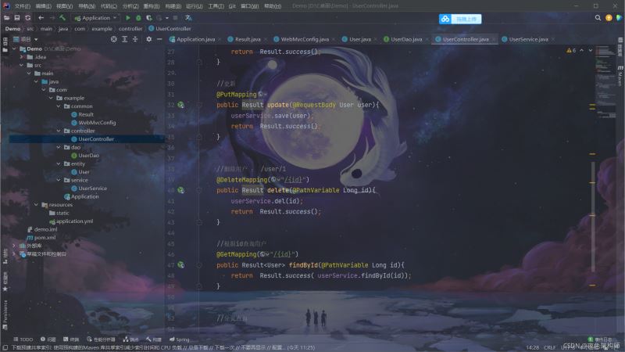Toggle tool window bars icon at bottom-left
This screenshot has width=625, height=352.
(x=5, y=347)
